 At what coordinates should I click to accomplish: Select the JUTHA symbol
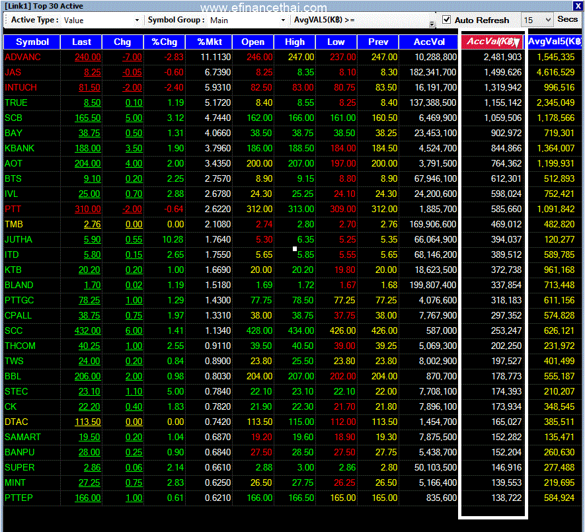(19, 239)
